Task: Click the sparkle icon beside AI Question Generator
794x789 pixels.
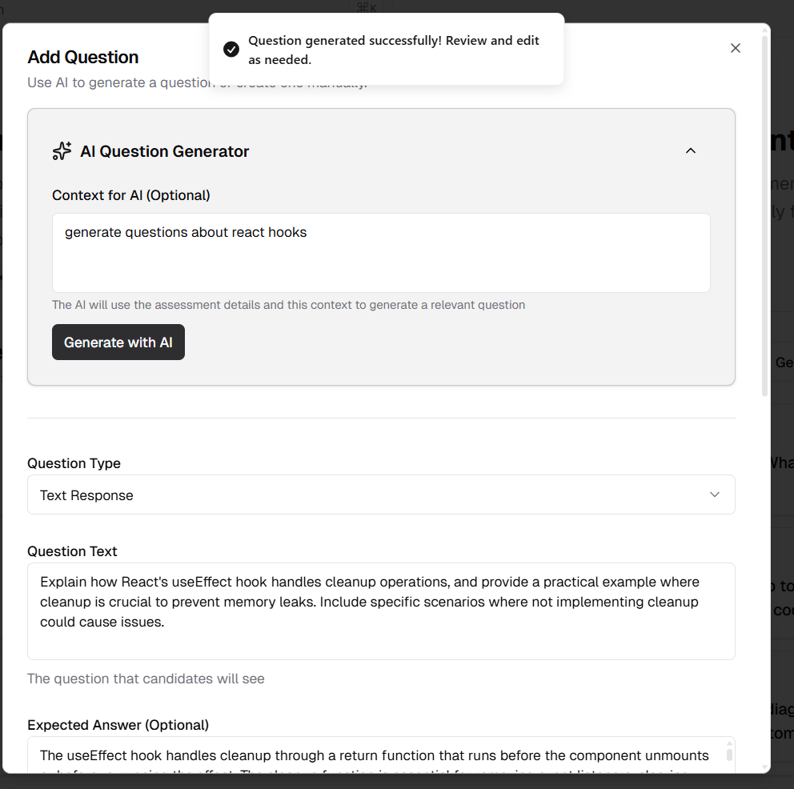Action: (62, 151)
